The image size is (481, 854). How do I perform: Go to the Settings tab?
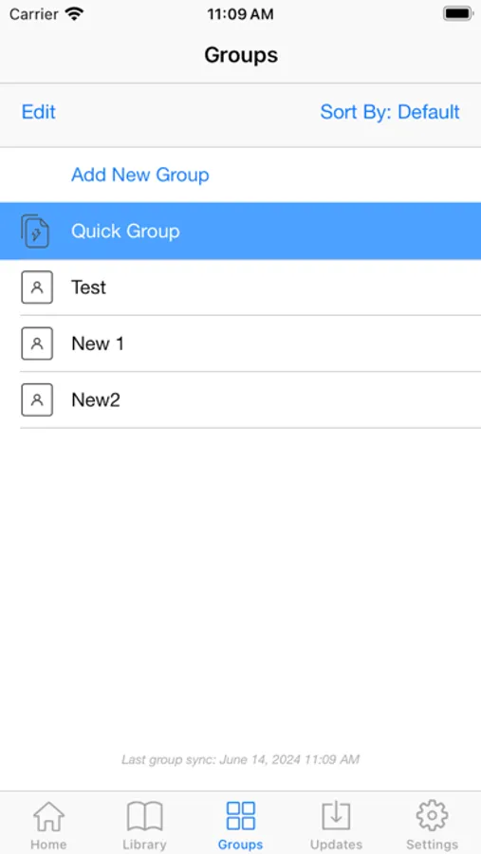point(432,825)
